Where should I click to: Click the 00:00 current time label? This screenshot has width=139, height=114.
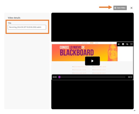[x=55, y=77]
